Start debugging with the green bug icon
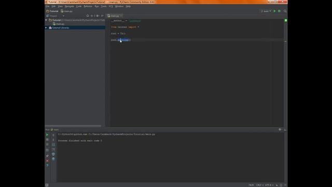This screenshot has width=332, height=187. pyautogui.click(x=279, y=11)
